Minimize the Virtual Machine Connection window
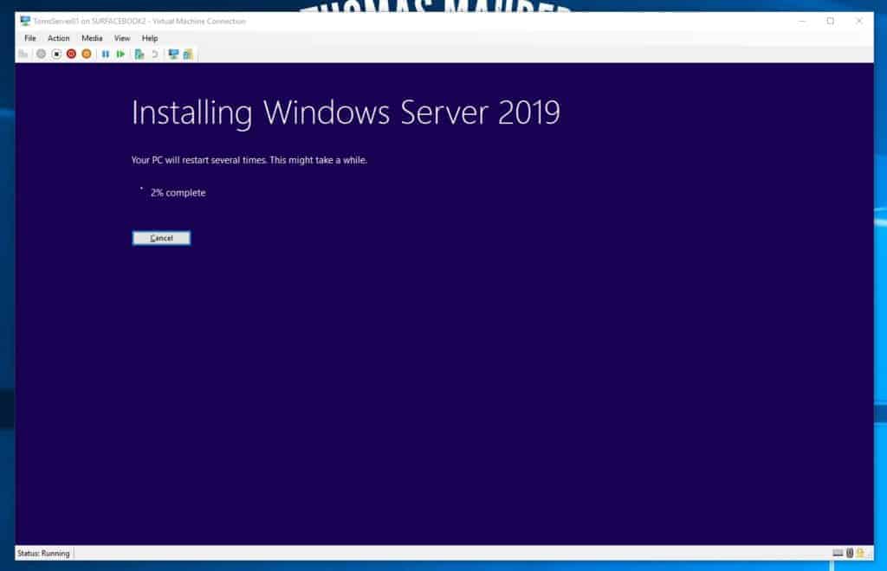The height and width of the screenshot is (571, 887). click(801, 21)
